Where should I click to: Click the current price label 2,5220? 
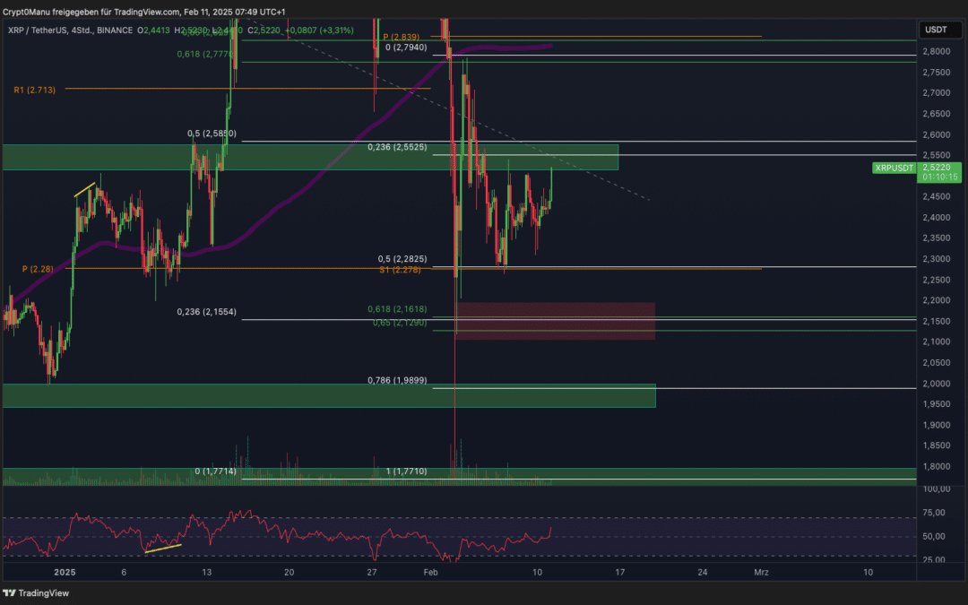(937, 168)
